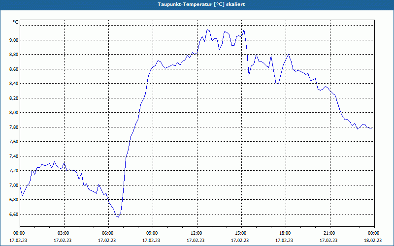Select the 7,40 y-axis label
This screenshot has height=246, width=394.
pos(14,156)
